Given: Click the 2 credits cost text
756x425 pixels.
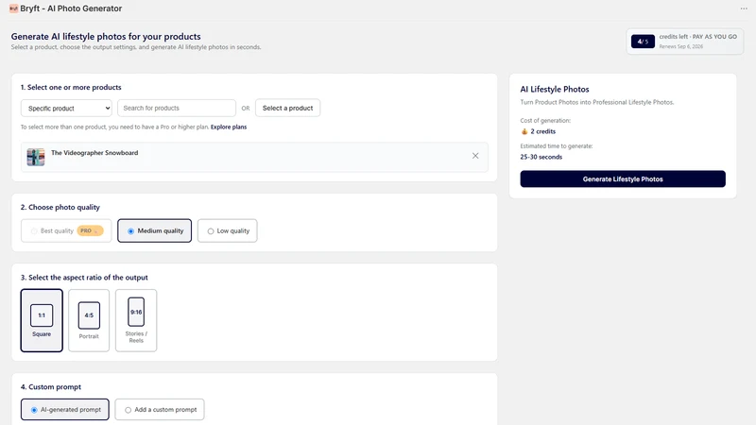Looking at the screenshot, I should click(x=542, y=131).
